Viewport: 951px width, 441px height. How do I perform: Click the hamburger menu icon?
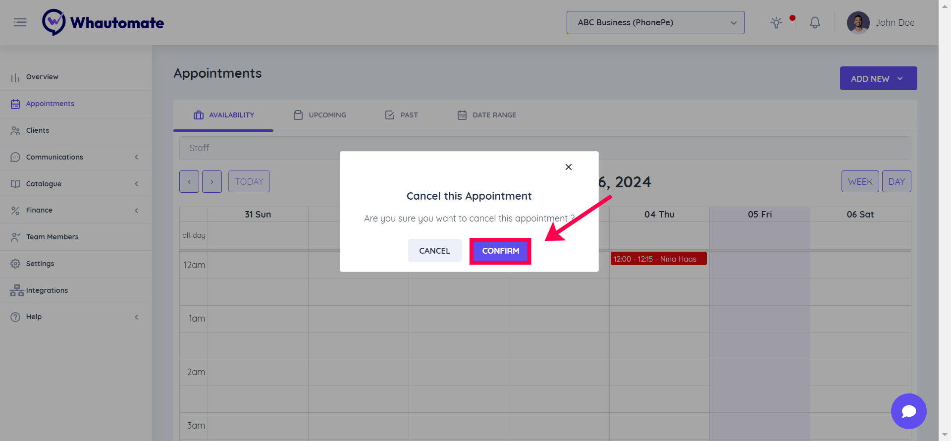20,22
